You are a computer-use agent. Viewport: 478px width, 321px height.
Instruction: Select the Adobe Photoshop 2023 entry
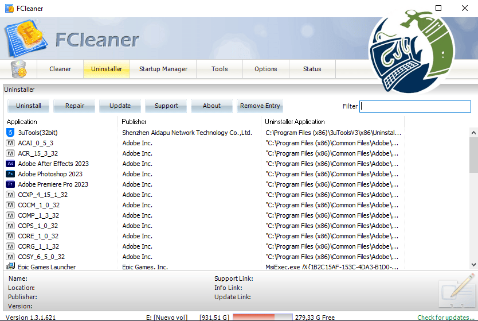tap(50, 174)
